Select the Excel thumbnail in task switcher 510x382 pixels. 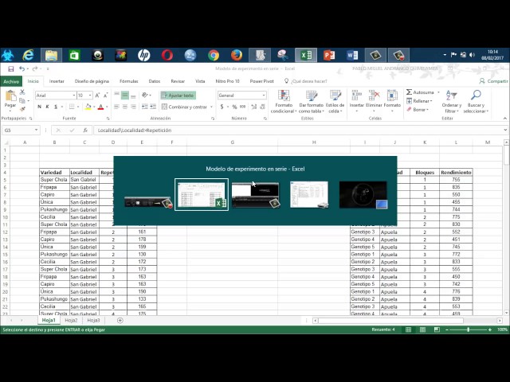[x=202, y=194]
